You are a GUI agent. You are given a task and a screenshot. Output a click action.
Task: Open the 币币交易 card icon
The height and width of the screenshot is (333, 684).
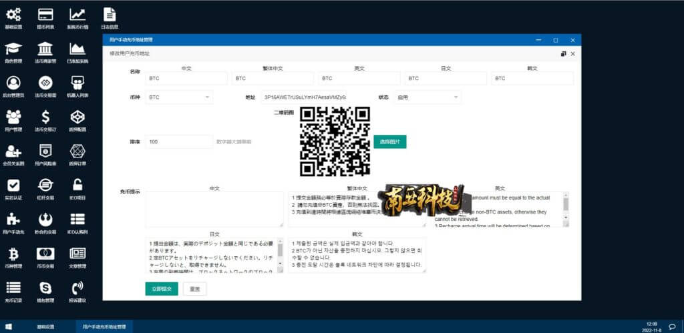tap(45, 253)
